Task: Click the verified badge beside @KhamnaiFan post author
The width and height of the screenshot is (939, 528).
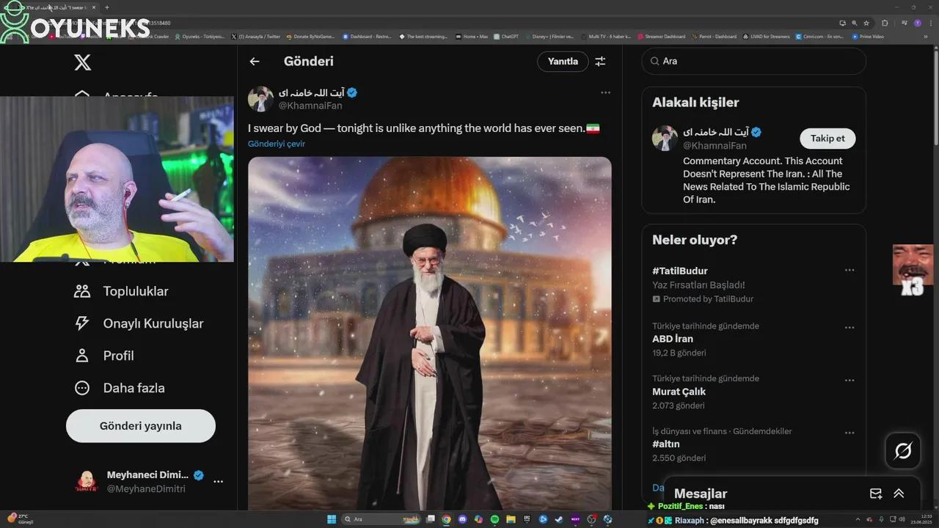Action: (x=352, y=92)
